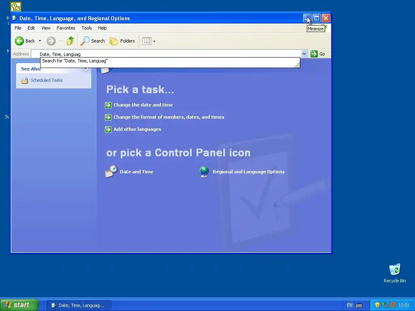Maximize the Control Panel window
The height and width of the screenshot is (311, 415).
[317, 18]
